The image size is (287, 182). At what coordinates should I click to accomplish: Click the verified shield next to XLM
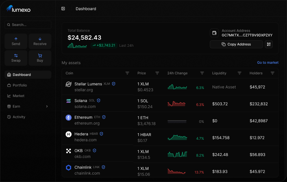pos(114,84)
